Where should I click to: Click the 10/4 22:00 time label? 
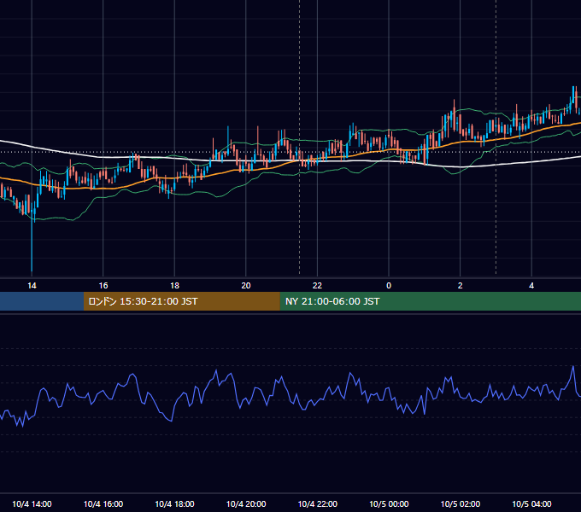(x=318, y=503)
